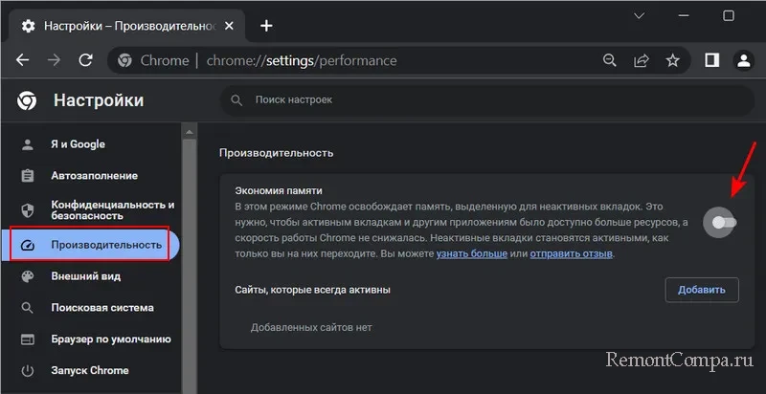Select Автозаполнение in the sidebar
Screen dimensions: 766x394
click(x=93, y=176)
